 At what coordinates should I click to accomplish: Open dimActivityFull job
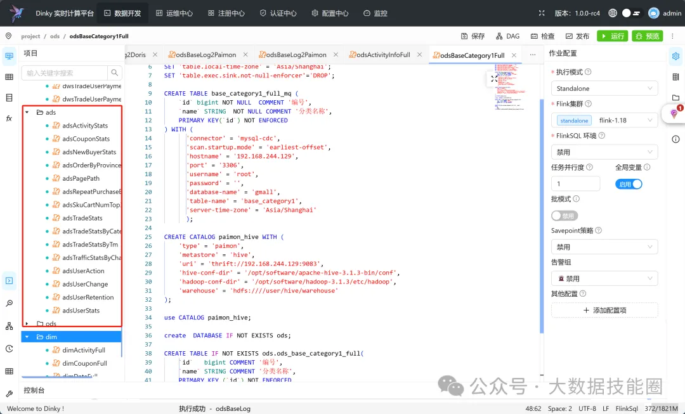pos(84,350)
